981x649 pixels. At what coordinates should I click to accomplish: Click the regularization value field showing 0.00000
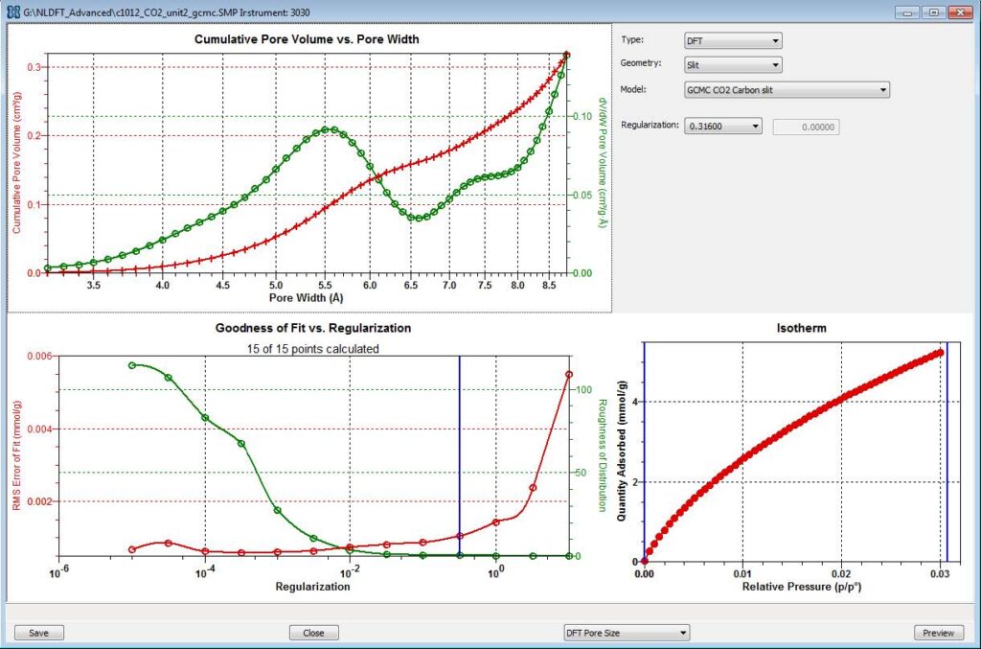point(806,127)
